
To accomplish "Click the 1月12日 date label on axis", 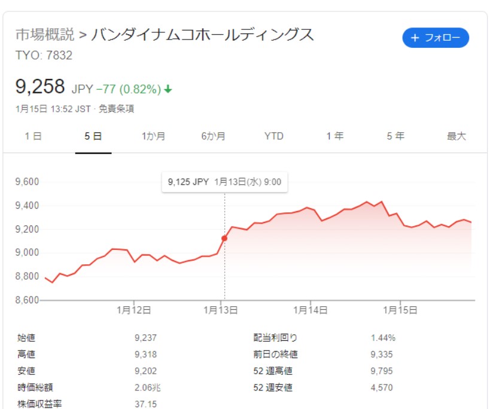I will pos(133,310).
